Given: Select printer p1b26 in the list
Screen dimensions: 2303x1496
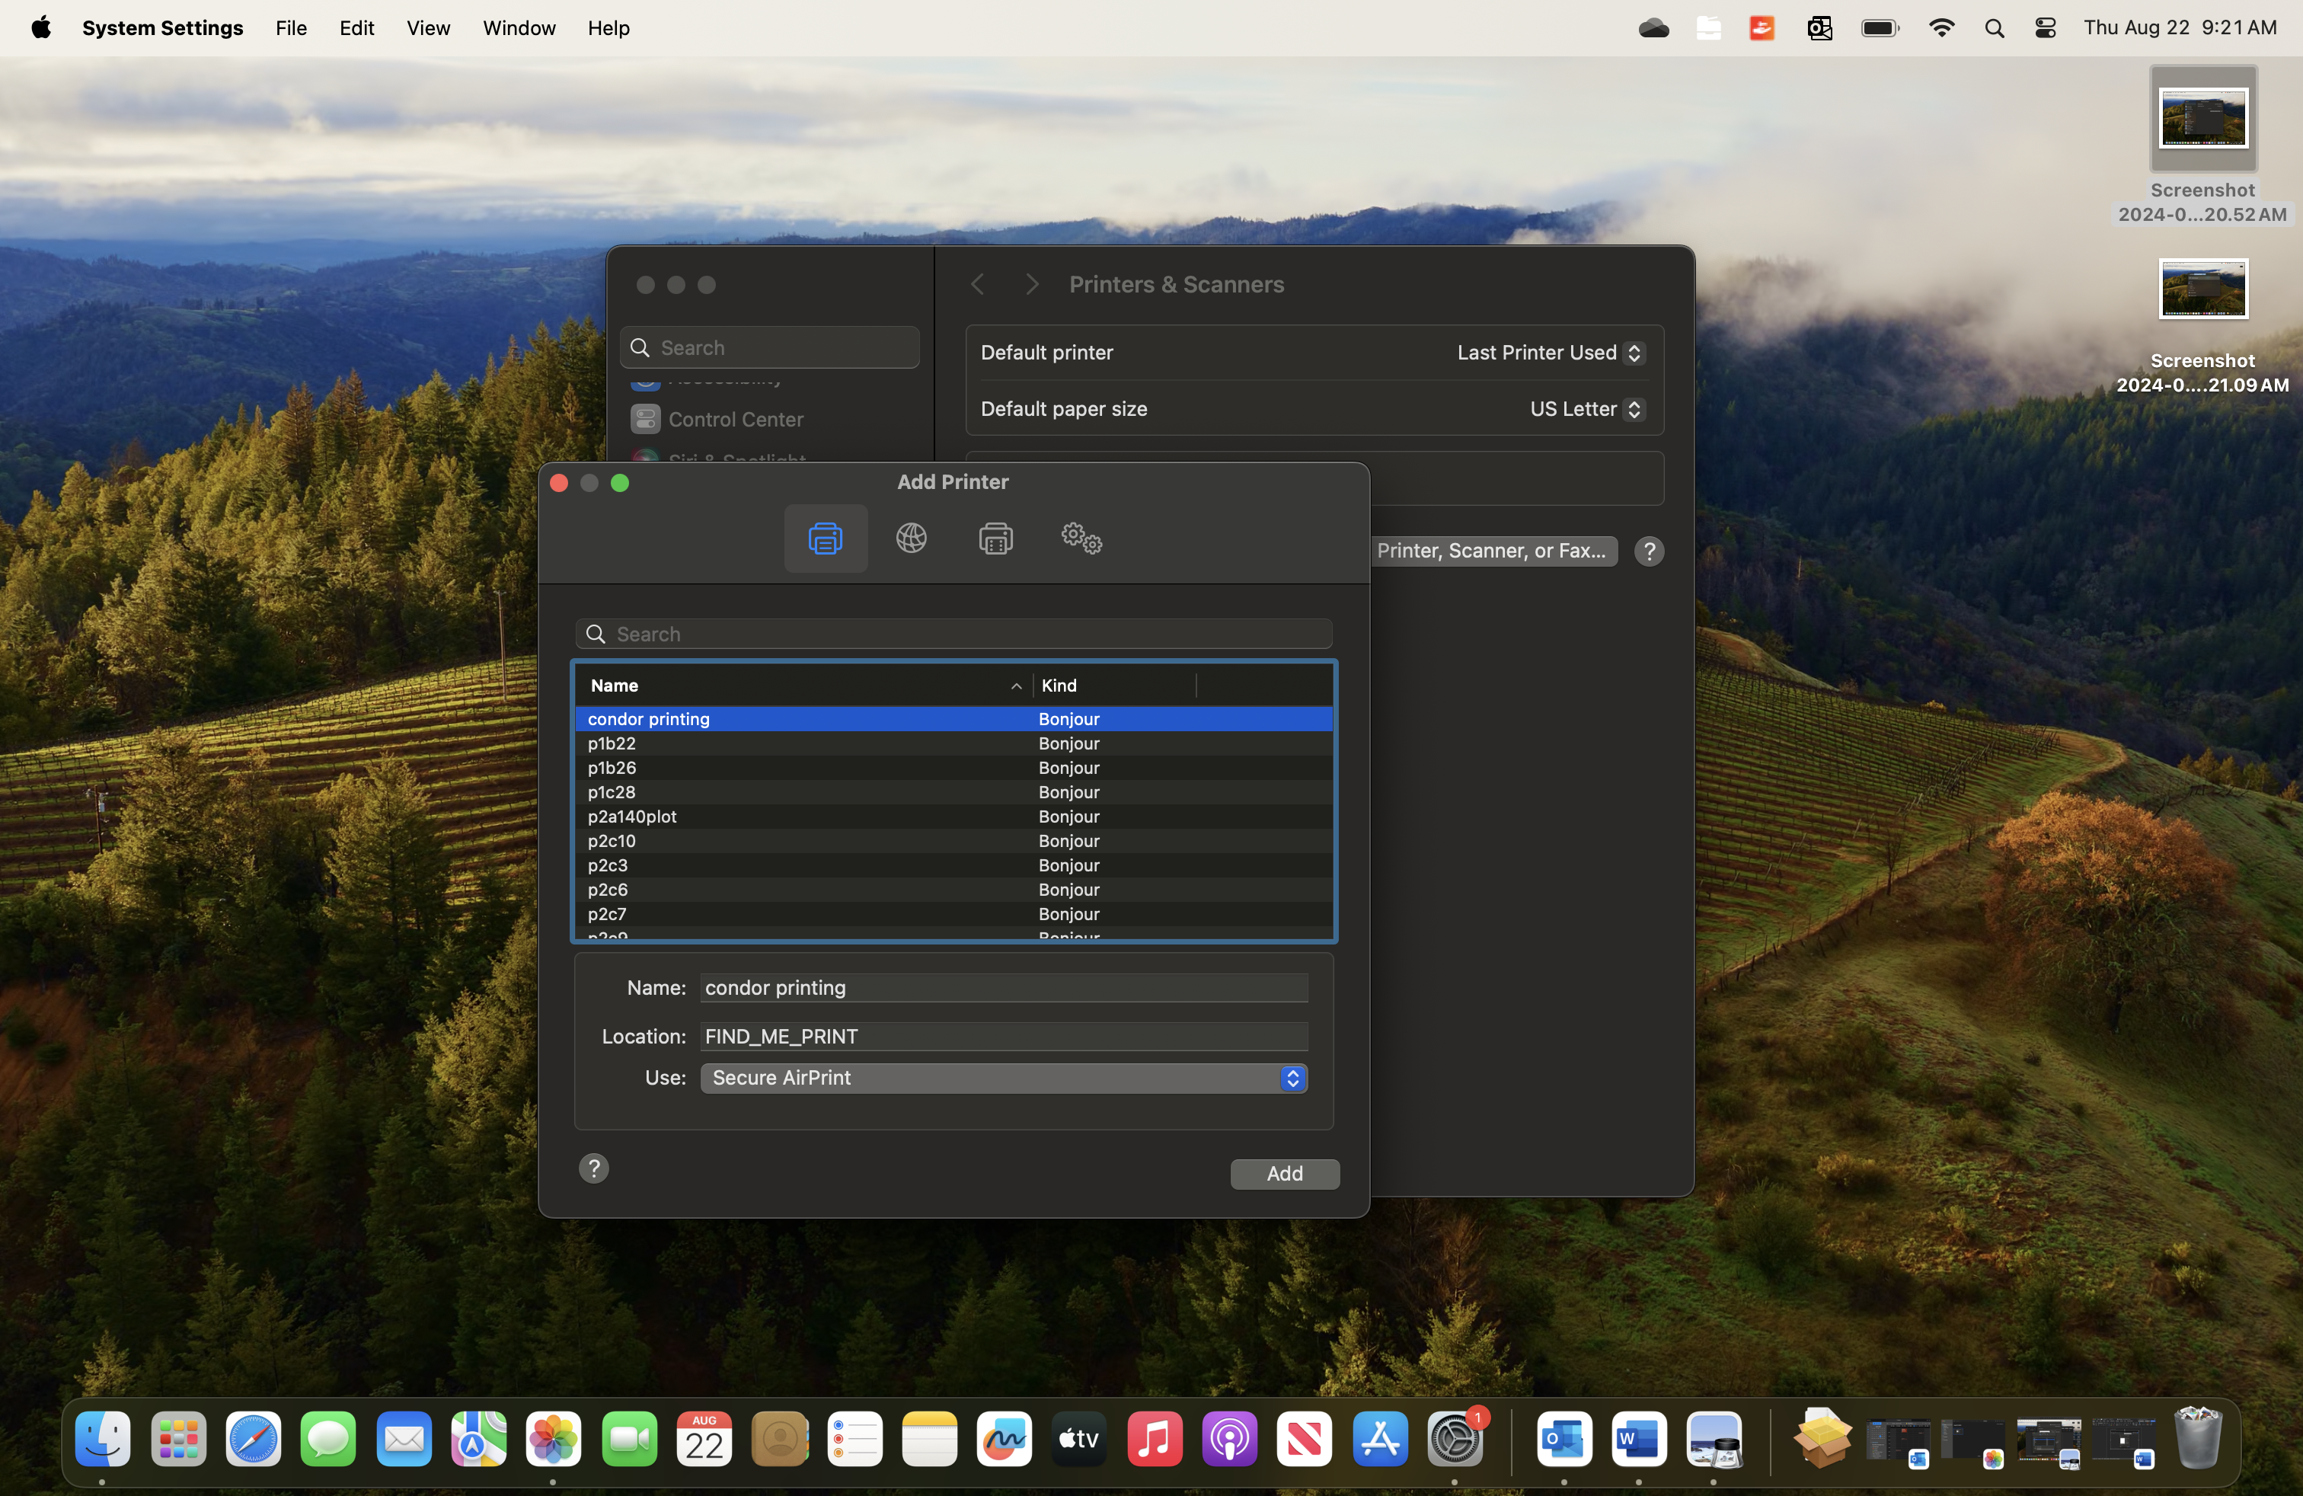Looking at the screenshot, I should [954, 767].
